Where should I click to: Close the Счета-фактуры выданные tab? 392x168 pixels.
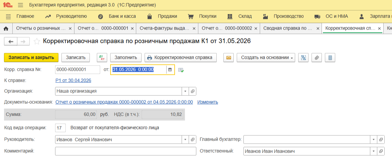click(x=193, y=29)
